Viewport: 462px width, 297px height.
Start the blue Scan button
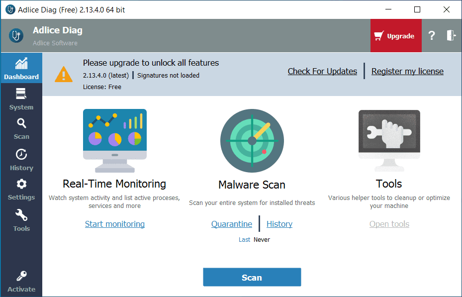(x=252, y=277)
